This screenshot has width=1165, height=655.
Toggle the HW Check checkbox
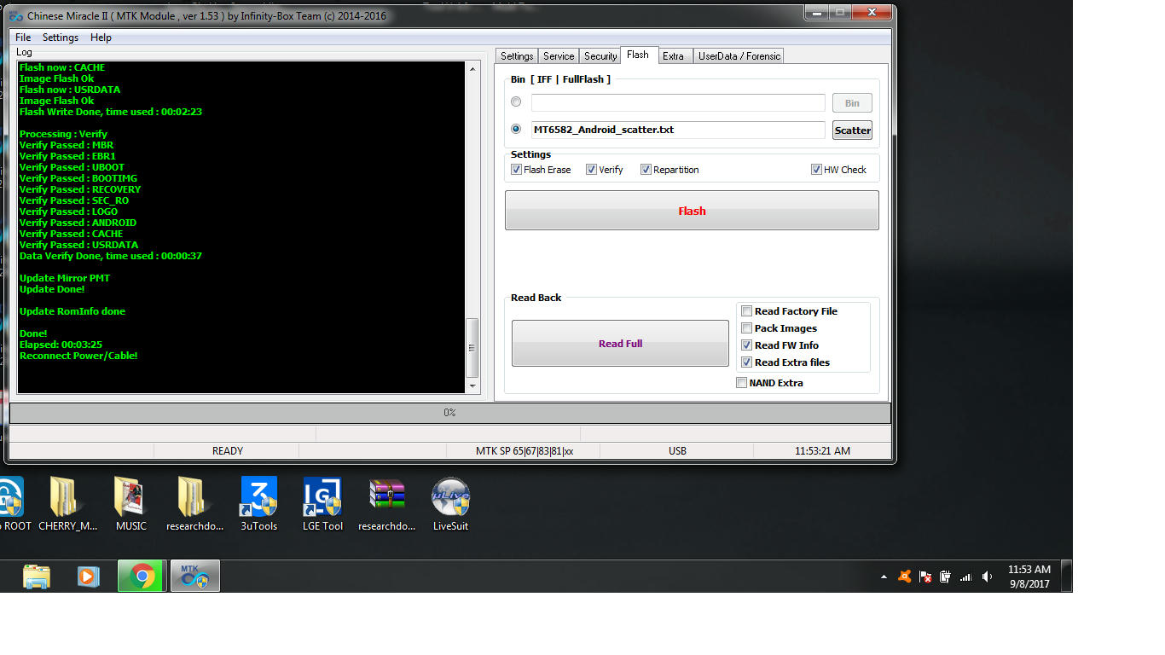(816, 170)
